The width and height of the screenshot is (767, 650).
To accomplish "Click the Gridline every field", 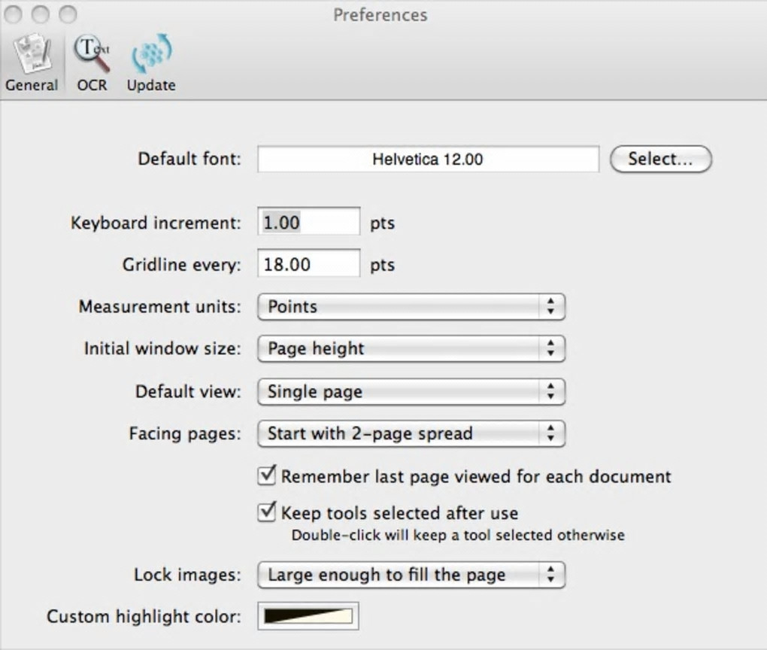I will [308, 263].
